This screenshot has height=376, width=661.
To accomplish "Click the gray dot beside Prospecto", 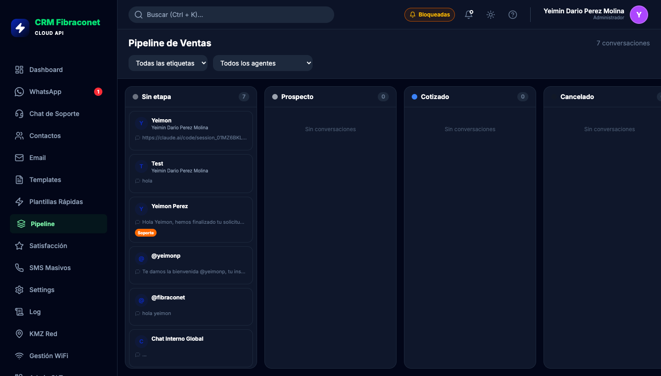I will click(x=275, y=97).
